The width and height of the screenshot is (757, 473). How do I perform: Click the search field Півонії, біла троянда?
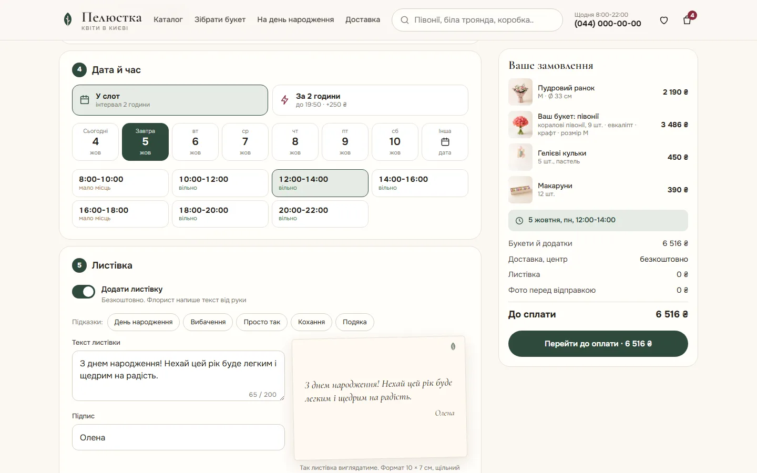click(477, 20)
